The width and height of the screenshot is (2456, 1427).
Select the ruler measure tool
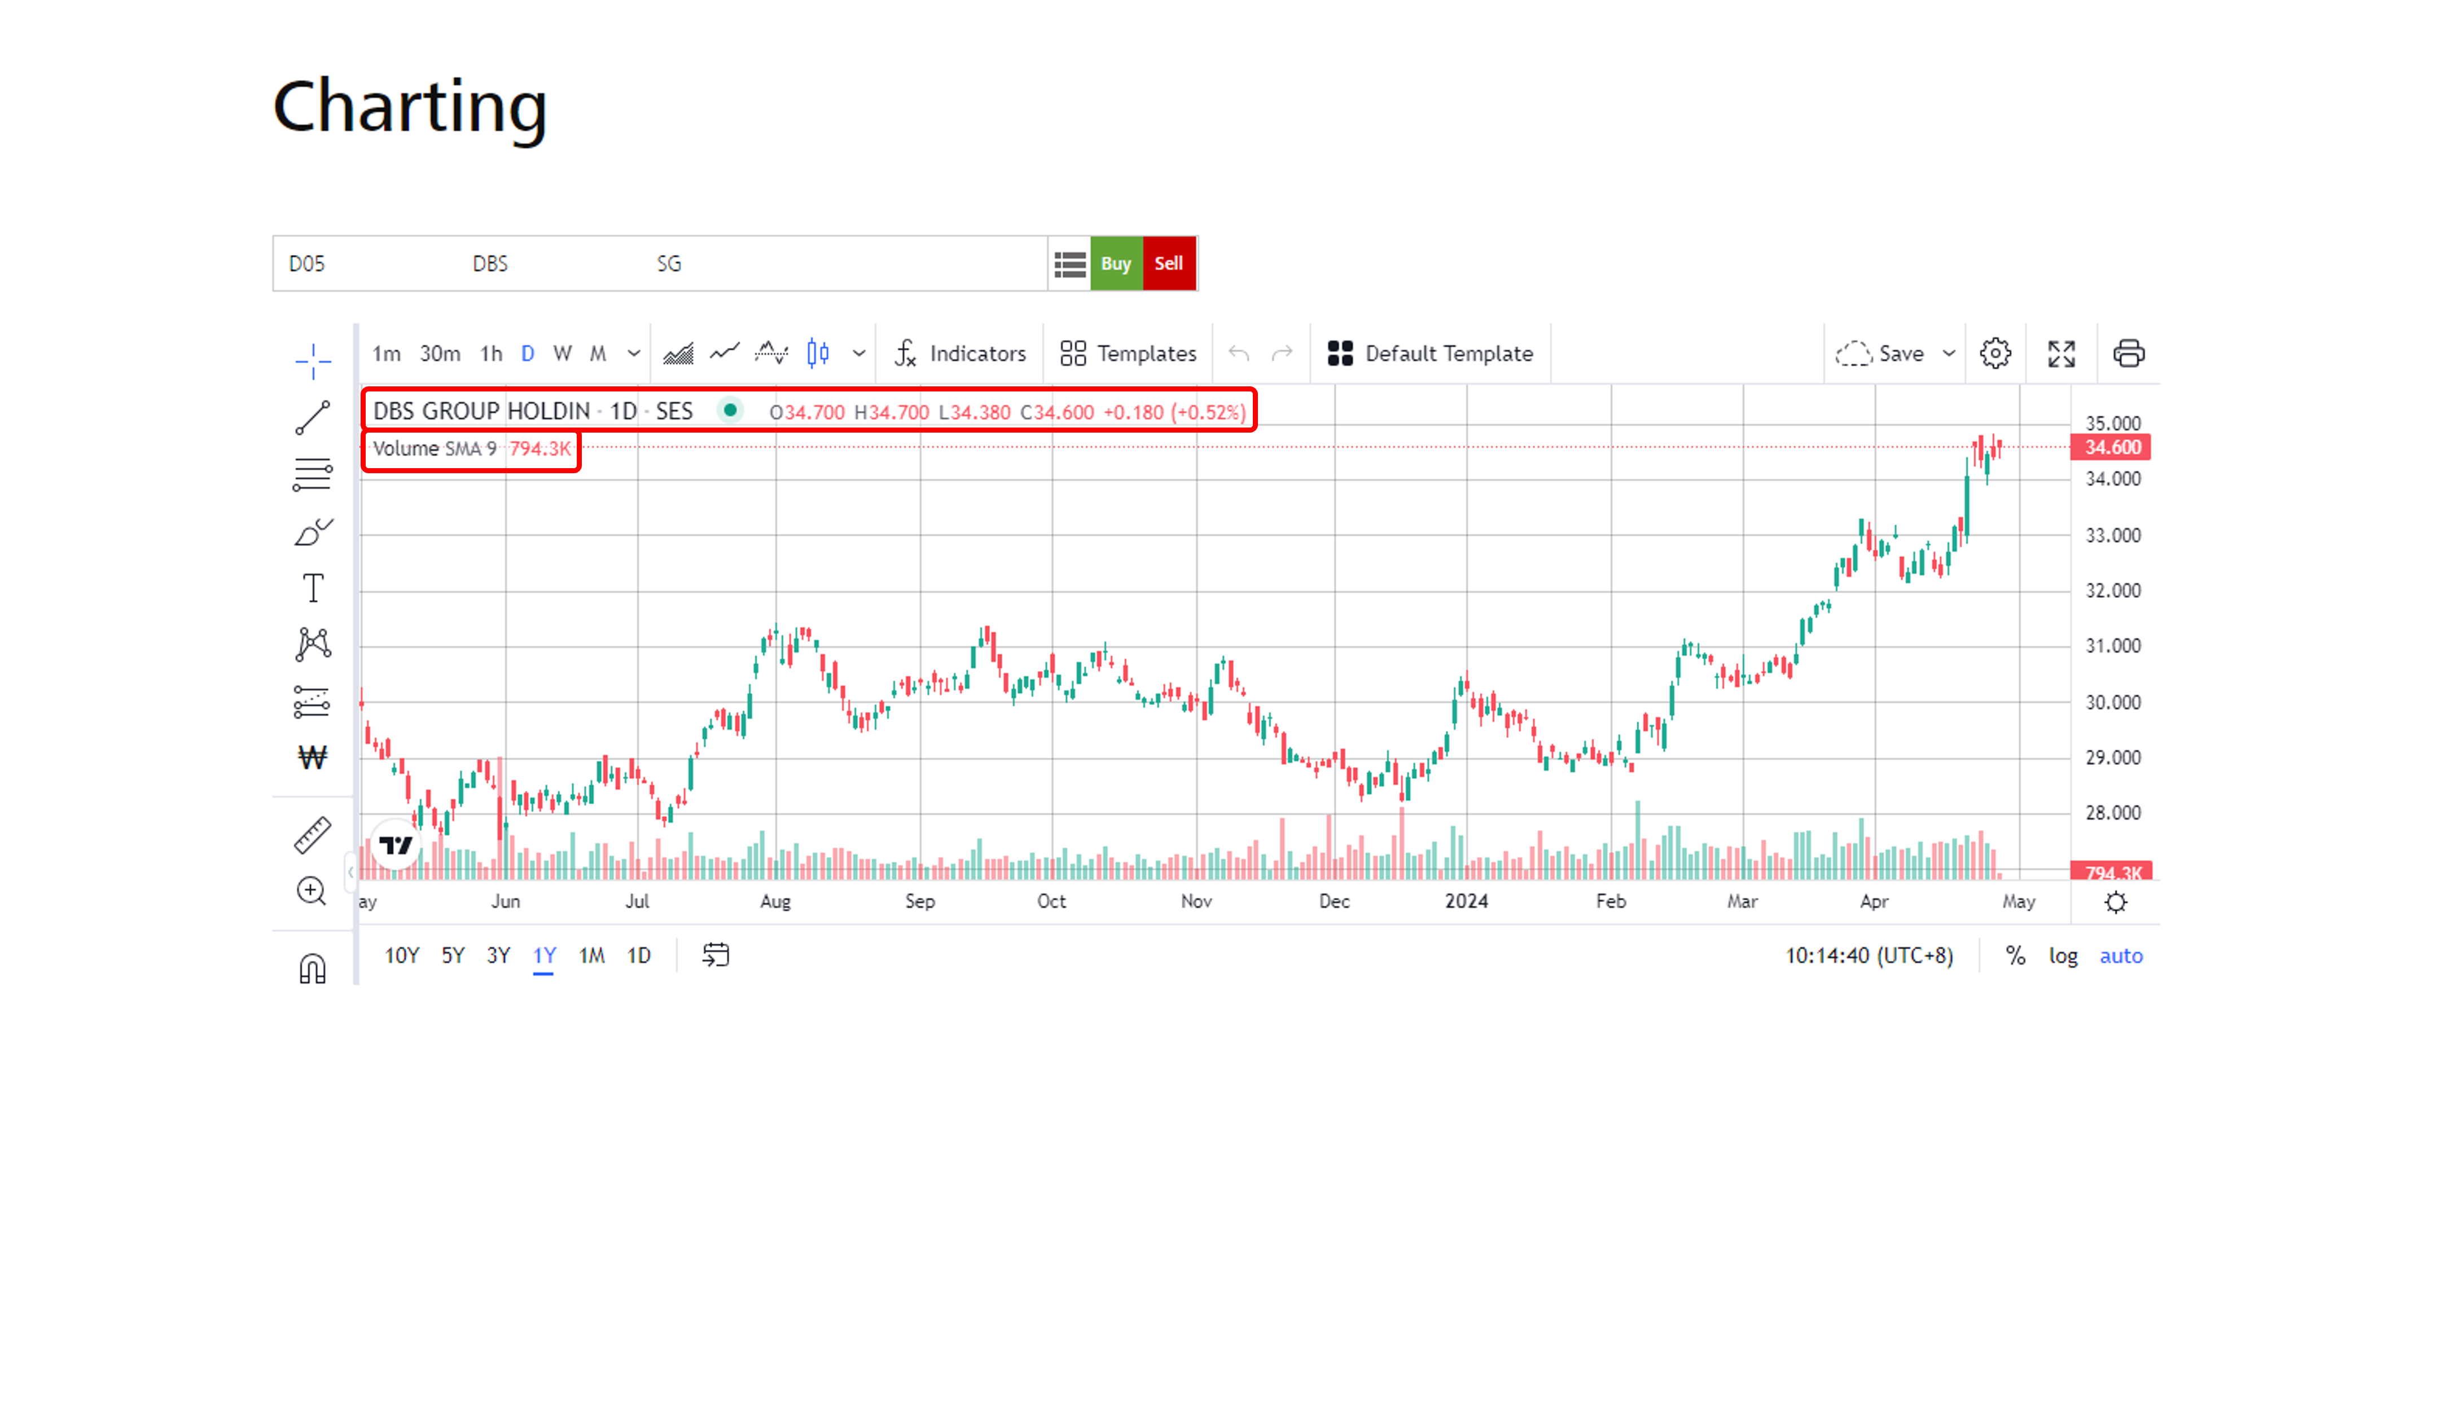coord(313,835)
